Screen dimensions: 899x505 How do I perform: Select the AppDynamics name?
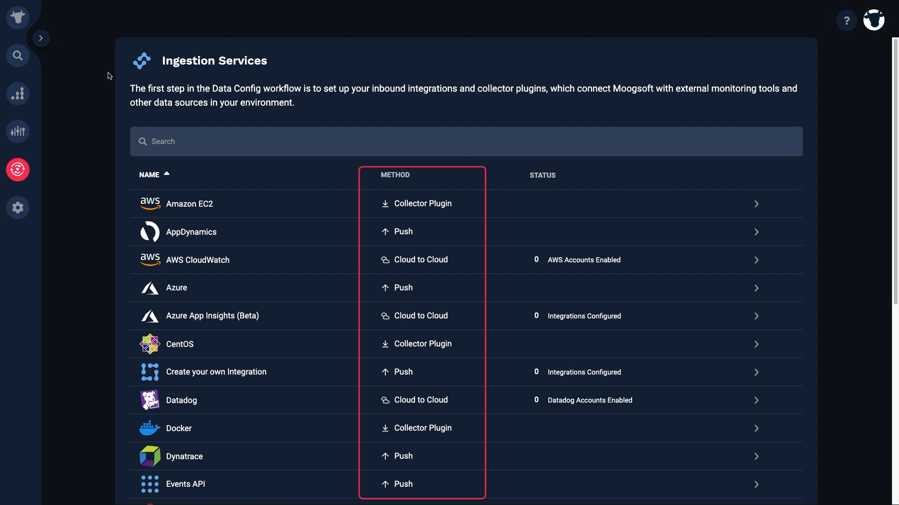point(191,232)
